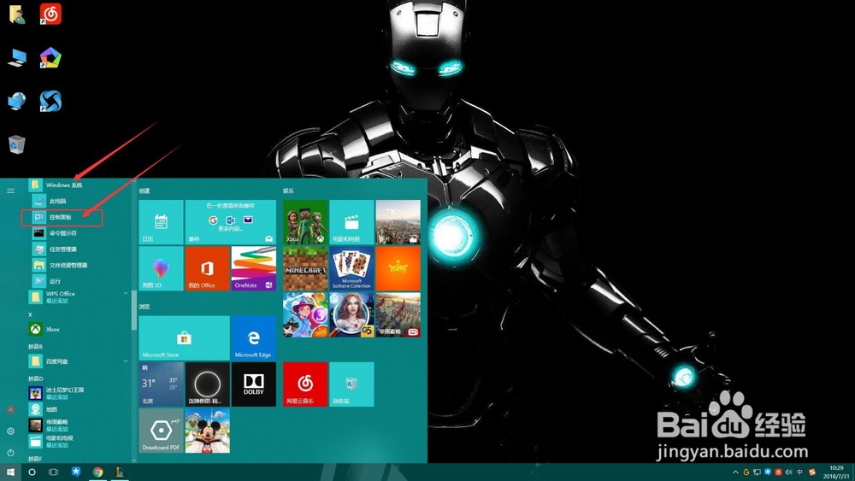Open Chrome from the taskbar
The image size is (855, 481).
pos(98,472)
